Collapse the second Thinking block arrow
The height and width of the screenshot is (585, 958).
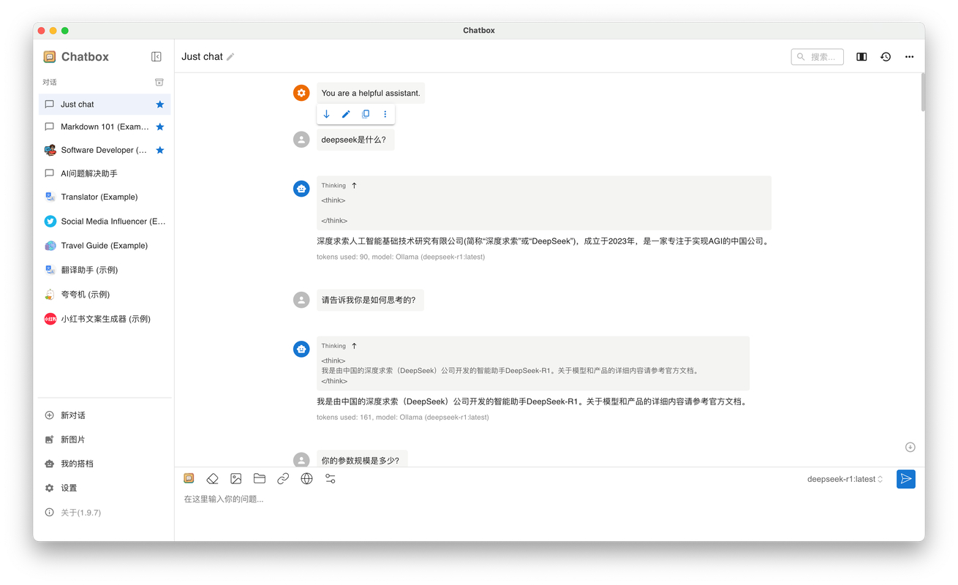click(x=354, y=346)
